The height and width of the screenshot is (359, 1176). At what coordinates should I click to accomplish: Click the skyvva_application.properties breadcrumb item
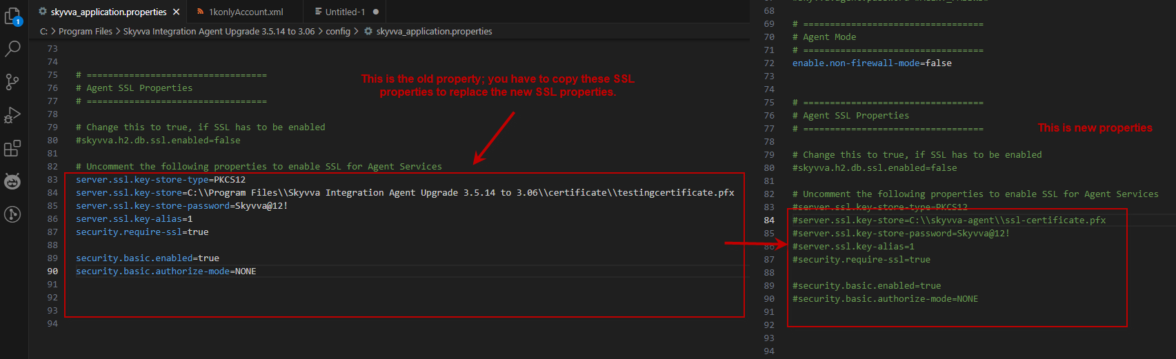pos(434,31)
